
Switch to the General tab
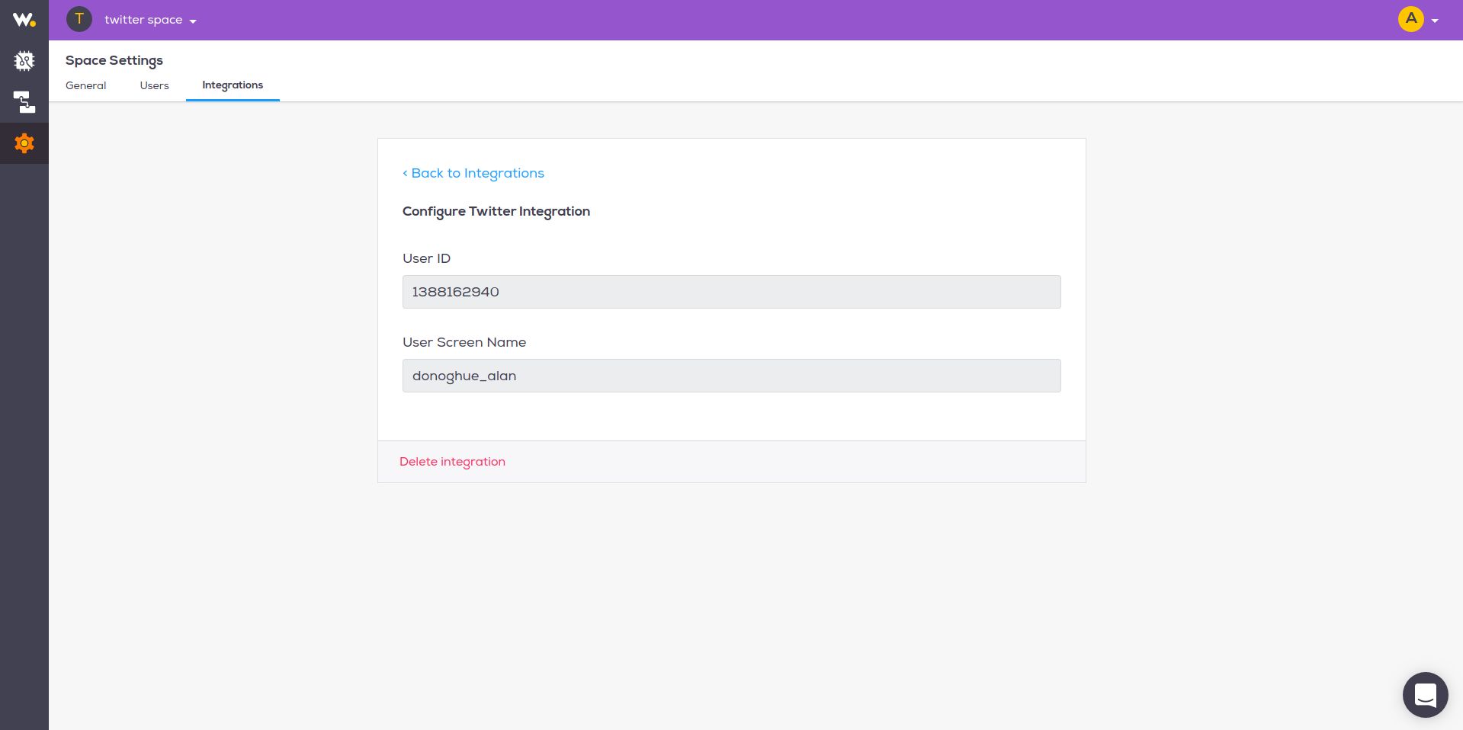pos(86,85)
